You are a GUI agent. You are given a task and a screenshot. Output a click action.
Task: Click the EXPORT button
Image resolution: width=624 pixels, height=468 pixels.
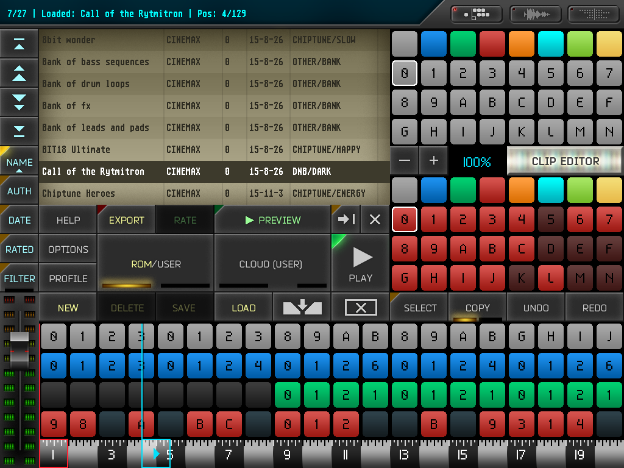click(x=127, y=219)
